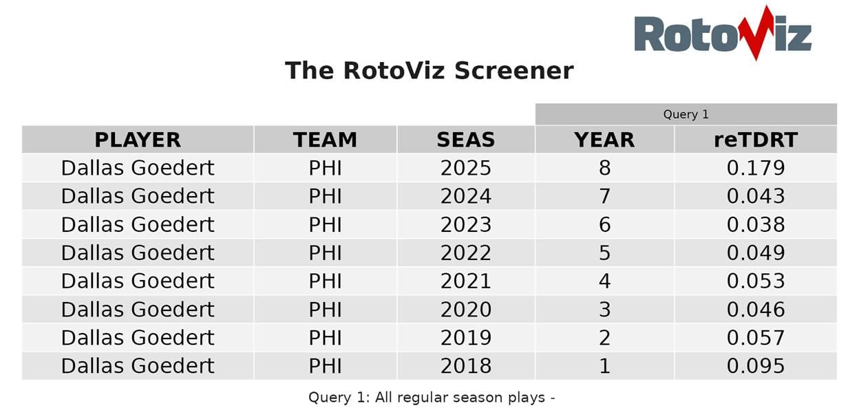
Task: Click the PLAYER column header
Action: click(x=138, y=140)
